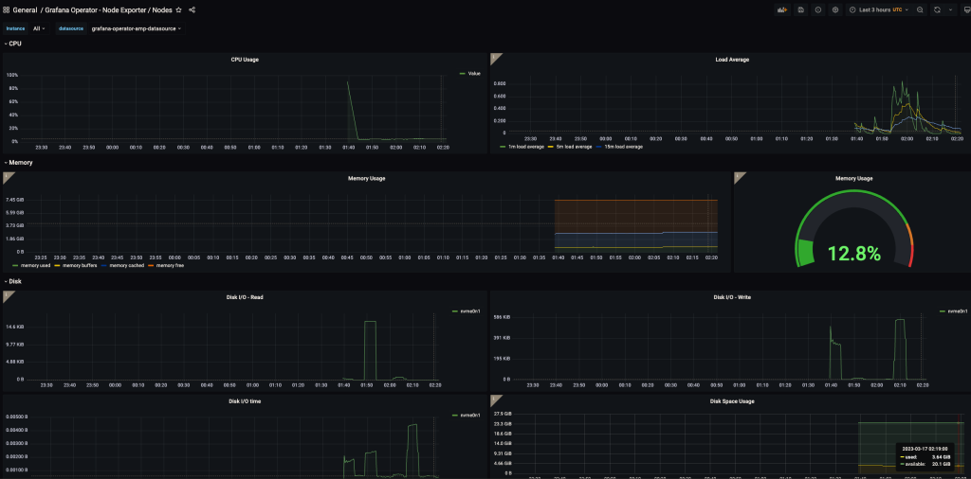Click the 12.8% gauge value text
The height and width of the screenshot is (479, 971).
point(854,253)
